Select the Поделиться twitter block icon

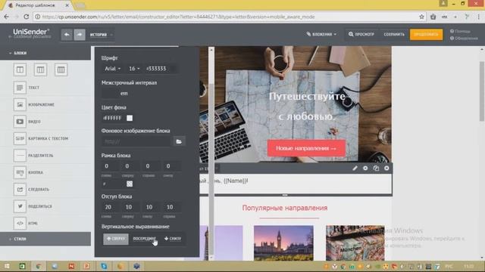tap(20, 206)
